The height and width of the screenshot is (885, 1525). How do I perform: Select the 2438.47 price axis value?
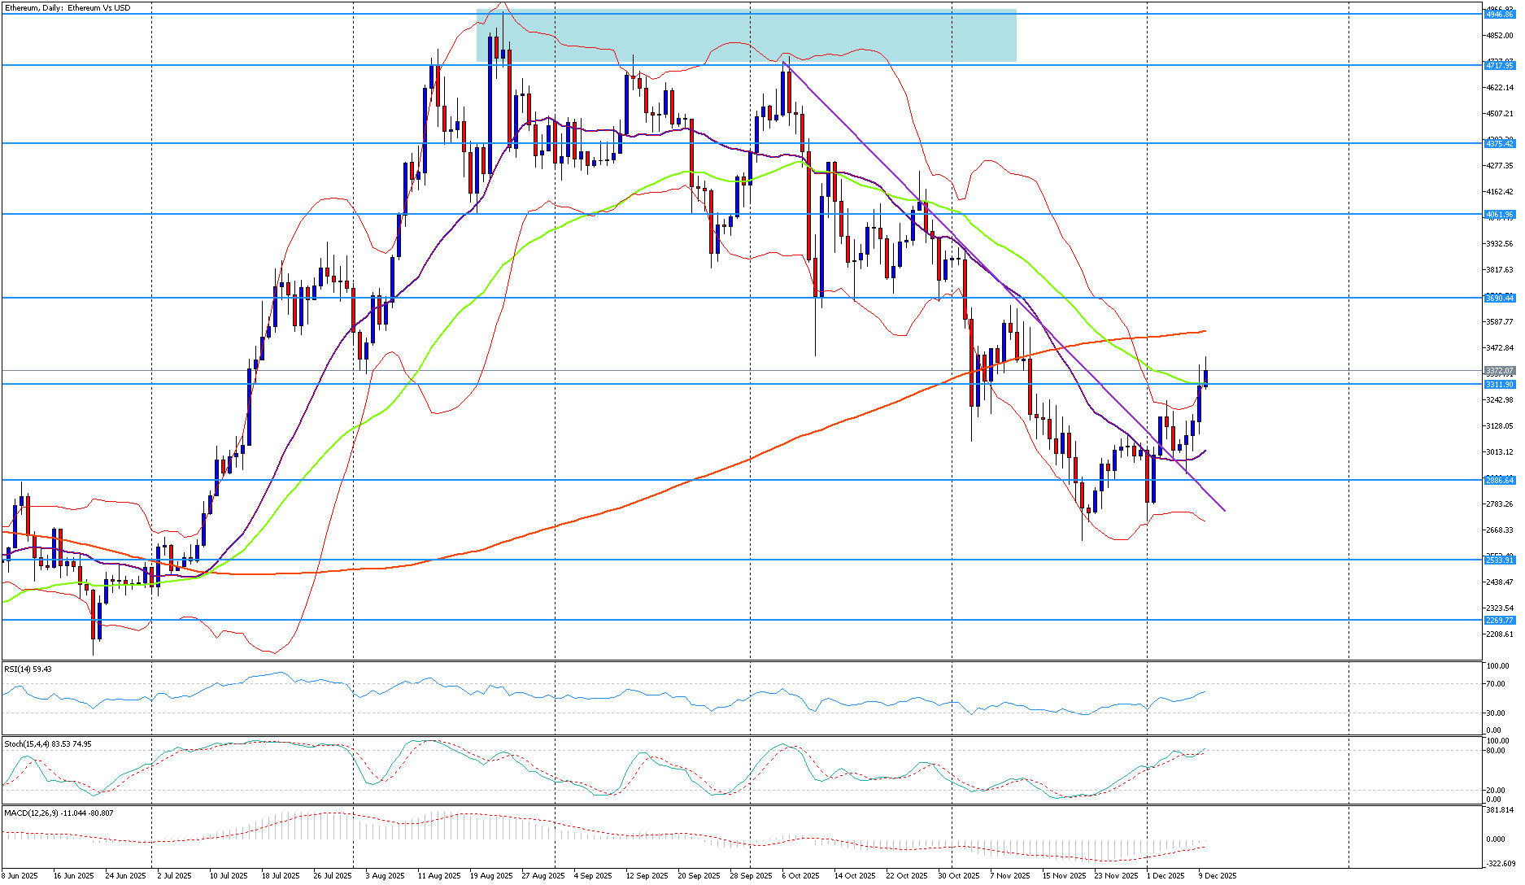(x=1500, y=582)
